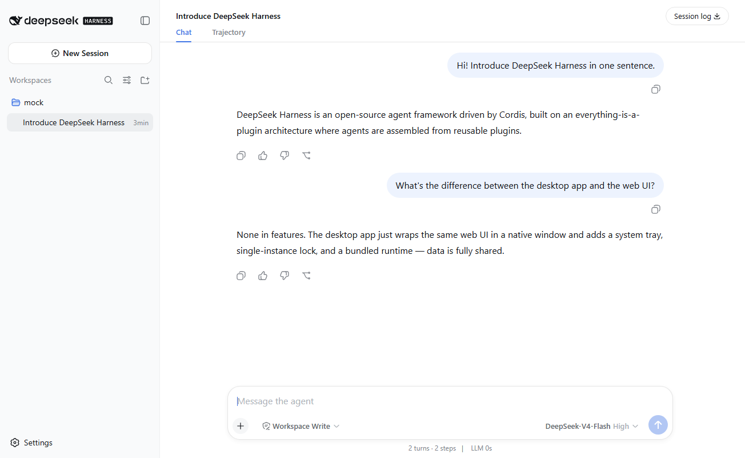
Task: Download the Session log
Action: (x=697, y=16)
